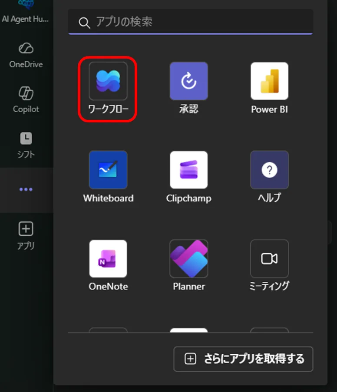Launch the OneNote app
The width and height of the screenshot is (337, 392).
click(x=108, y=266)
